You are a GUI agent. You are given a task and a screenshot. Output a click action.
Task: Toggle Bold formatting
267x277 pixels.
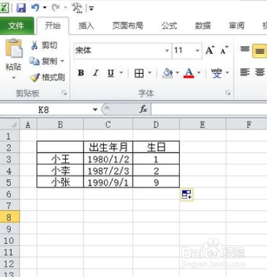click(81, 73)
